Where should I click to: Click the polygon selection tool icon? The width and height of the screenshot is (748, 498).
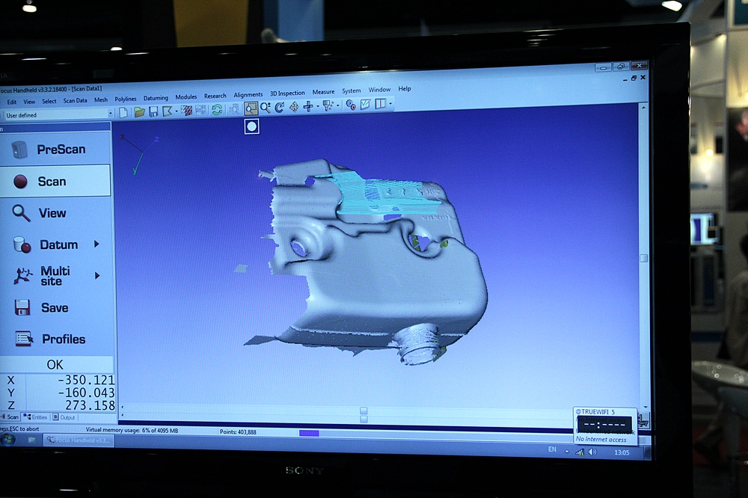coord(168,111)
